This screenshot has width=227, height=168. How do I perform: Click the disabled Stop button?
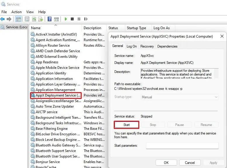153,125
